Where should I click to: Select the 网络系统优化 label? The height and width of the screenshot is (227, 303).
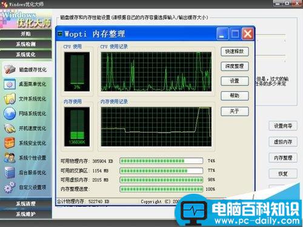(33, 114)
